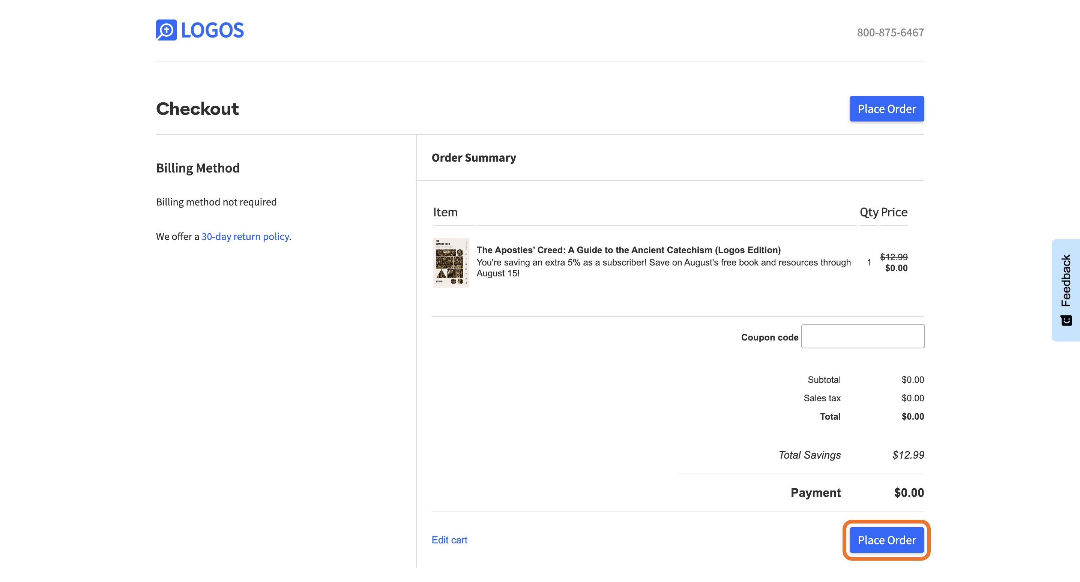The image size is (1080, 582).
Task: Click the item quantity value 1
Action: tap(869, 263)
